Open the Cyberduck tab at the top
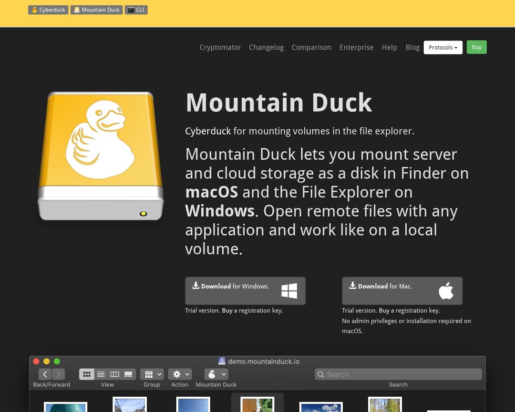 48,10
